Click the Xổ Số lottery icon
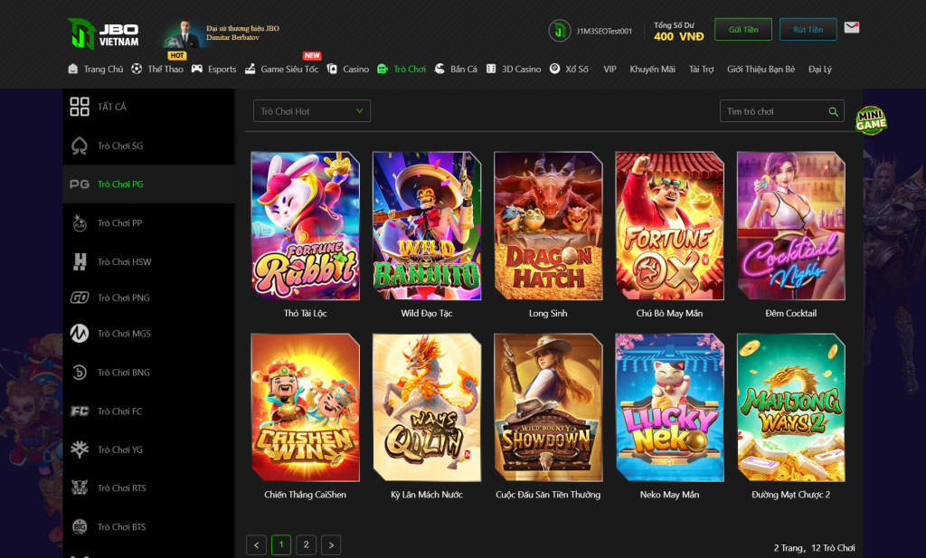This screenshot has width=926, height=558. (554, 69)
